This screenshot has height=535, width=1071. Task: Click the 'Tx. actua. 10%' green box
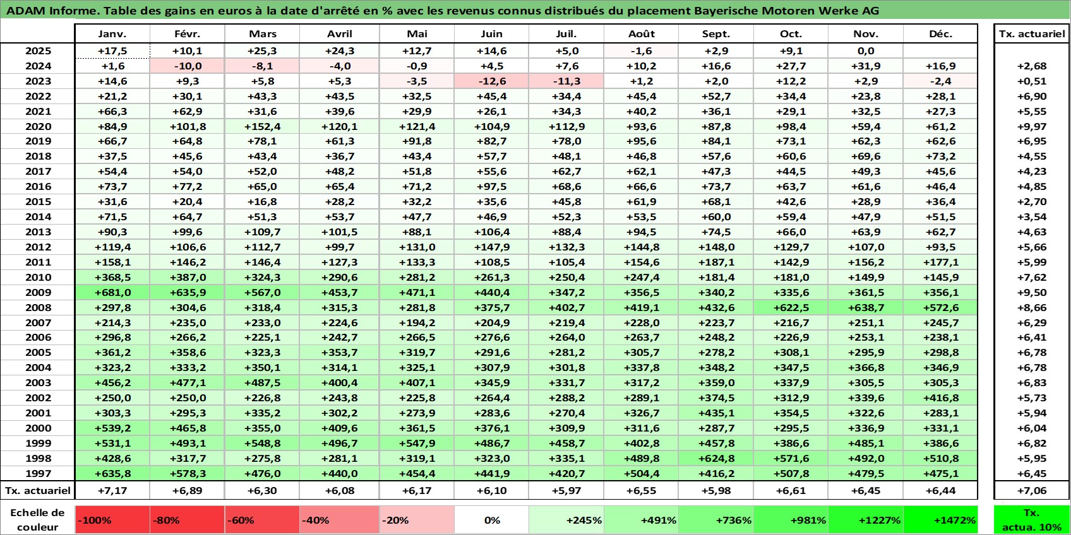click(1032, 520)
